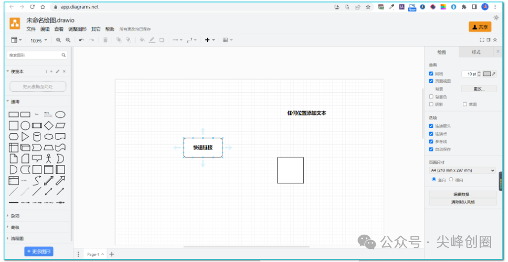
Task: Select the curved S-arrow shape
Action: click(x=37, y=180)
